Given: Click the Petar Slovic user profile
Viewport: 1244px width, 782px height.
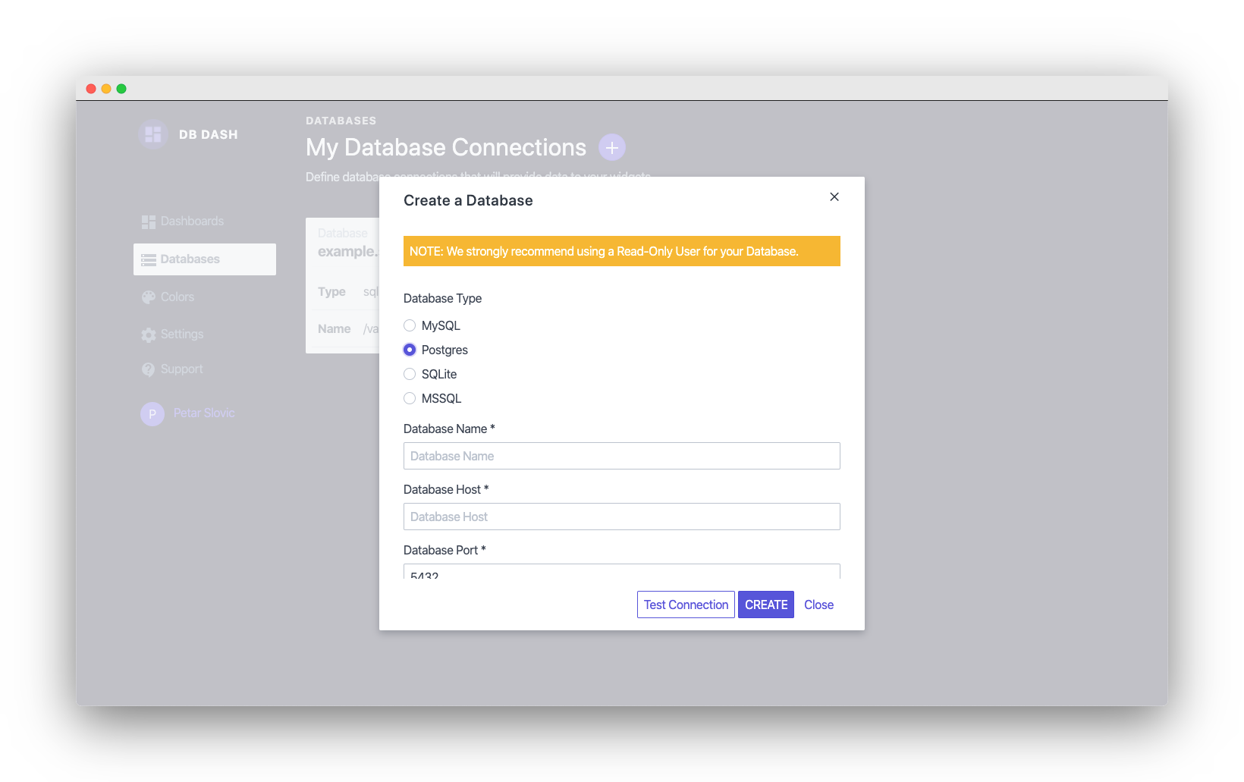Looking at the screenshot, I should [188, 413].
